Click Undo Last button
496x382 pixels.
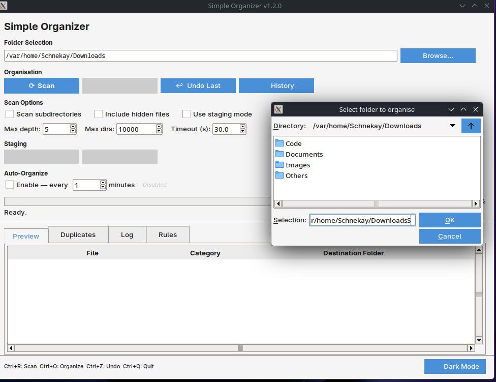(198, 85)
